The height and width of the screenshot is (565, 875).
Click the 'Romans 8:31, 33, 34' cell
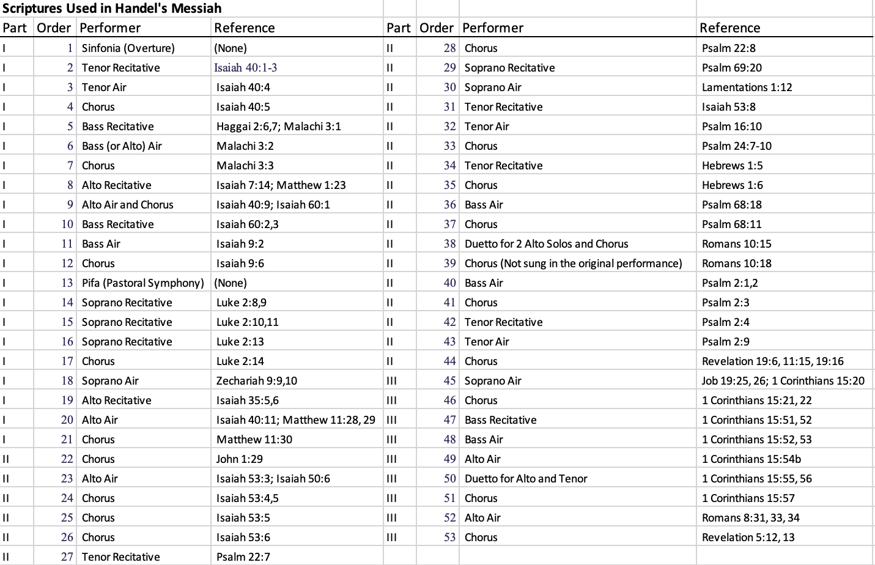750,518
